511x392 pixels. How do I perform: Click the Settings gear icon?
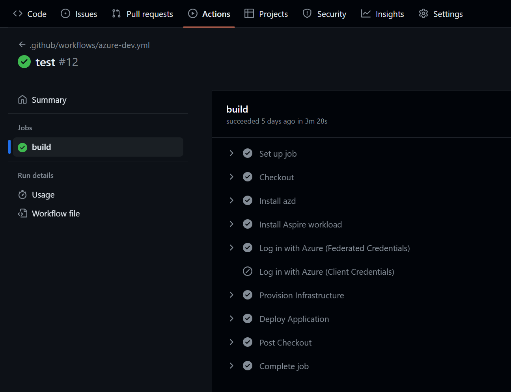tap(423, 13)
